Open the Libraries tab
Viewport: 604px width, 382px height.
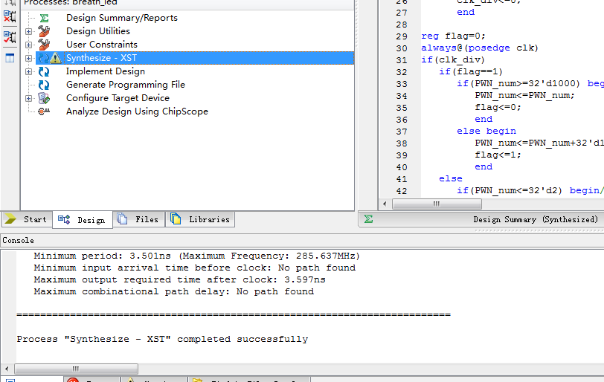(x=201, y=219)
